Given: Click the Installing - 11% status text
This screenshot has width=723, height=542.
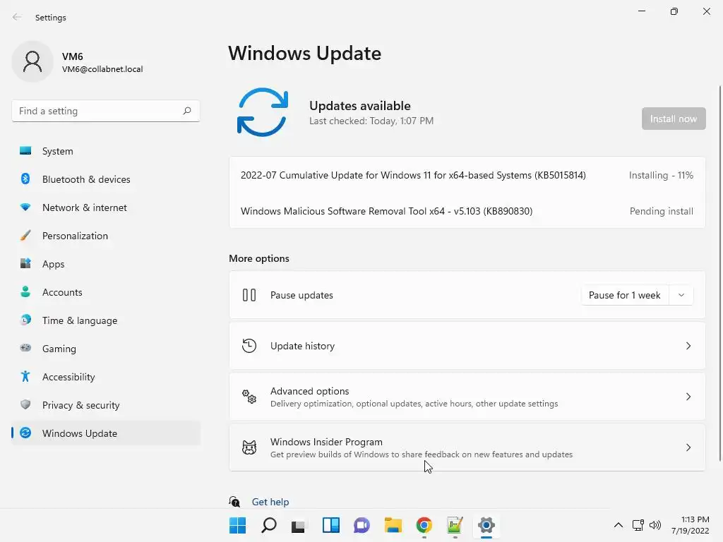Looking at the screenshot, I should pyautogui.click(x=661, y=175).
